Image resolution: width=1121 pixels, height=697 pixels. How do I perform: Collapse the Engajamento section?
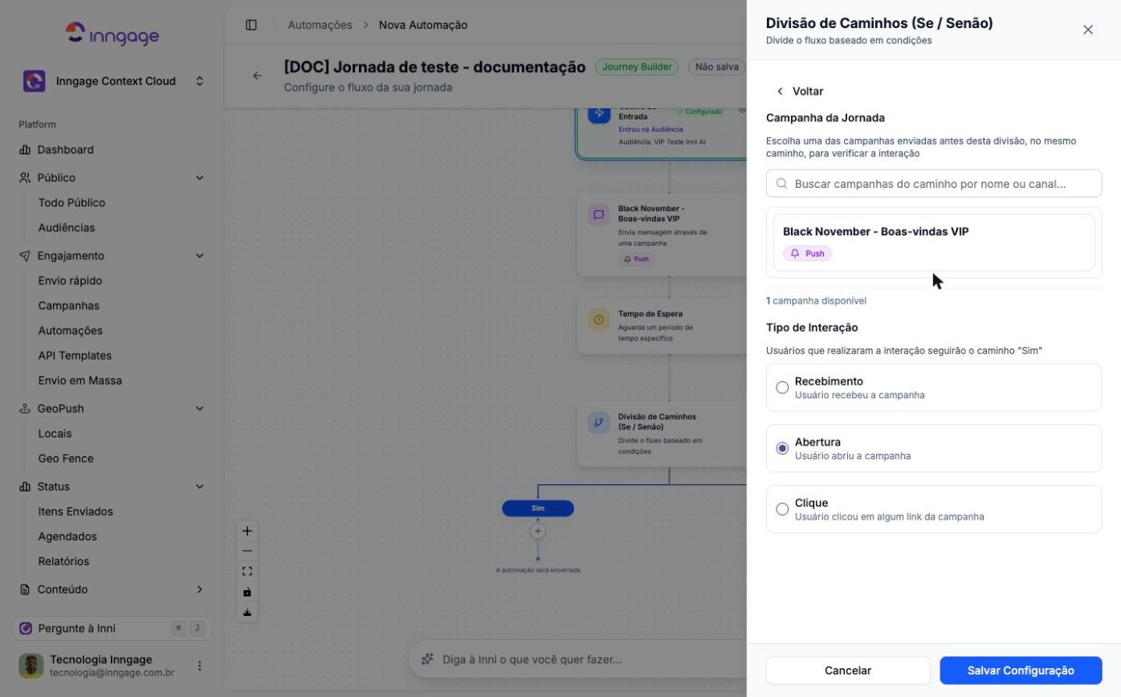pos(200,255)
